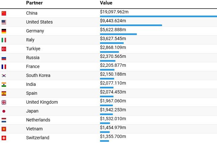Click China's blue value bar
This screenshot has width=217, height=144.
tap(158, 16)
